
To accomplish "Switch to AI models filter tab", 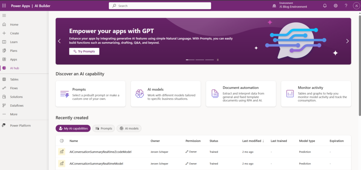I will click(x=129, y=129).
